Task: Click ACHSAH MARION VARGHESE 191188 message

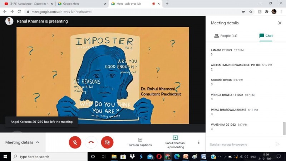Action: [x=242, y=67]
